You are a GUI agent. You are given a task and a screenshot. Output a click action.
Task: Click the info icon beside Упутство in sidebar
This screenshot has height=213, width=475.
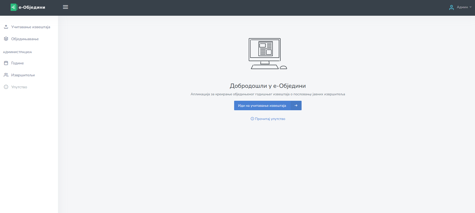pyautogui.click(x=6, y=87)
